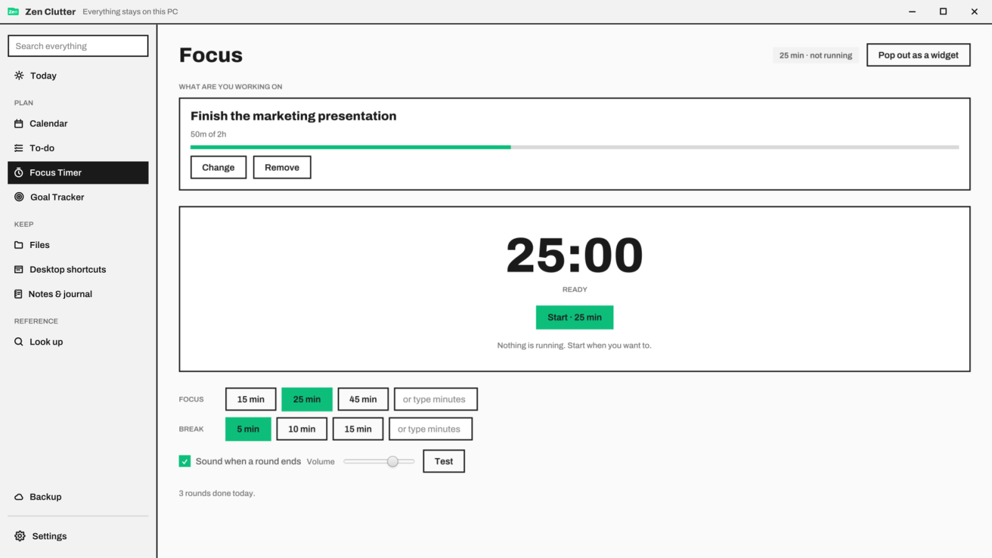Open the Files label
Image resolution: width=992 pixels, height=558 pixels.
[40, 245]
